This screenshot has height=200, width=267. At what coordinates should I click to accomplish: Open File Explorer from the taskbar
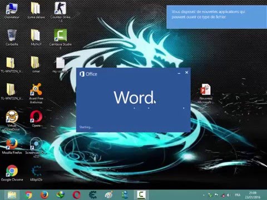tap(12, 195)
